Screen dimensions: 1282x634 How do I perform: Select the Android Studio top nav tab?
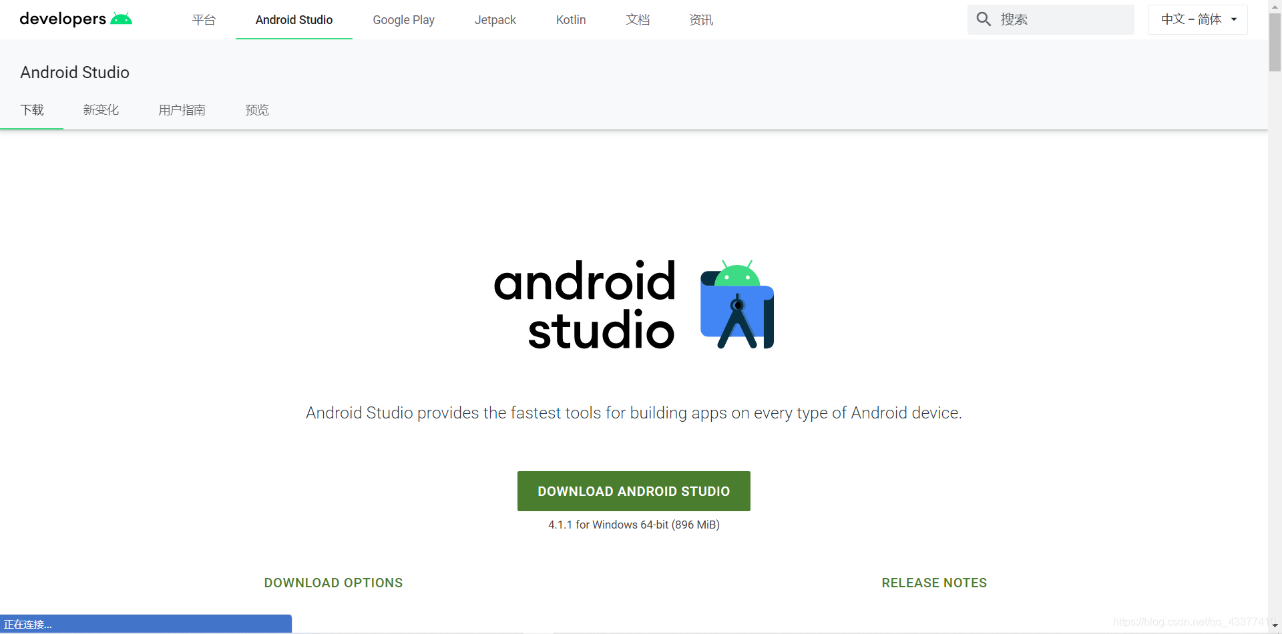pyautogui.click(x=294, y=20)
